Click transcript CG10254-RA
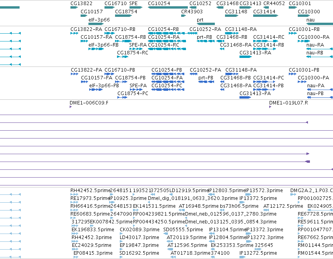Image resolution: width=333 pixels, height=259 pixels. pos(167,41)
